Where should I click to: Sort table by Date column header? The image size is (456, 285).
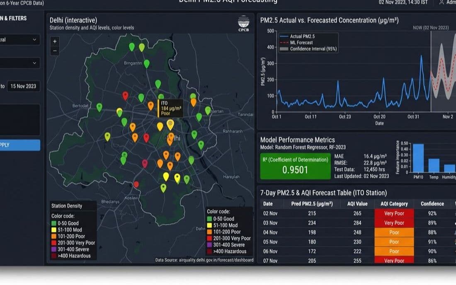pos(268,204)
